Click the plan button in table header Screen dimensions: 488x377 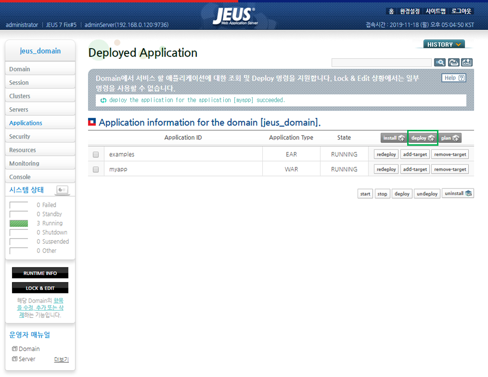coord(449,138)
